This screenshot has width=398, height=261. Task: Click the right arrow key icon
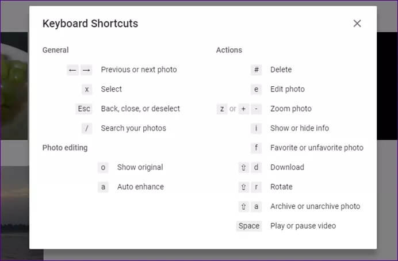click(x=86, y=70)
